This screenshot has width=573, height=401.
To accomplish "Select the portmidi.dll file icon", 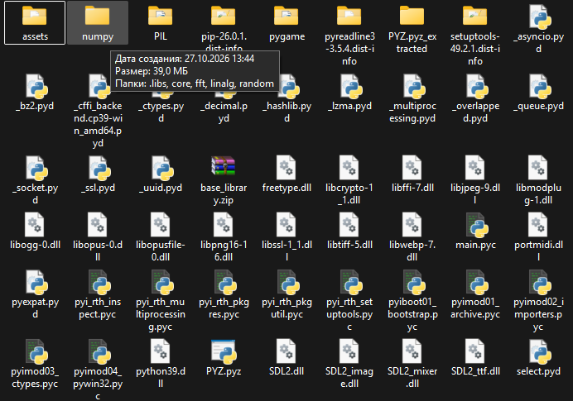I will [x=537, y=225].
